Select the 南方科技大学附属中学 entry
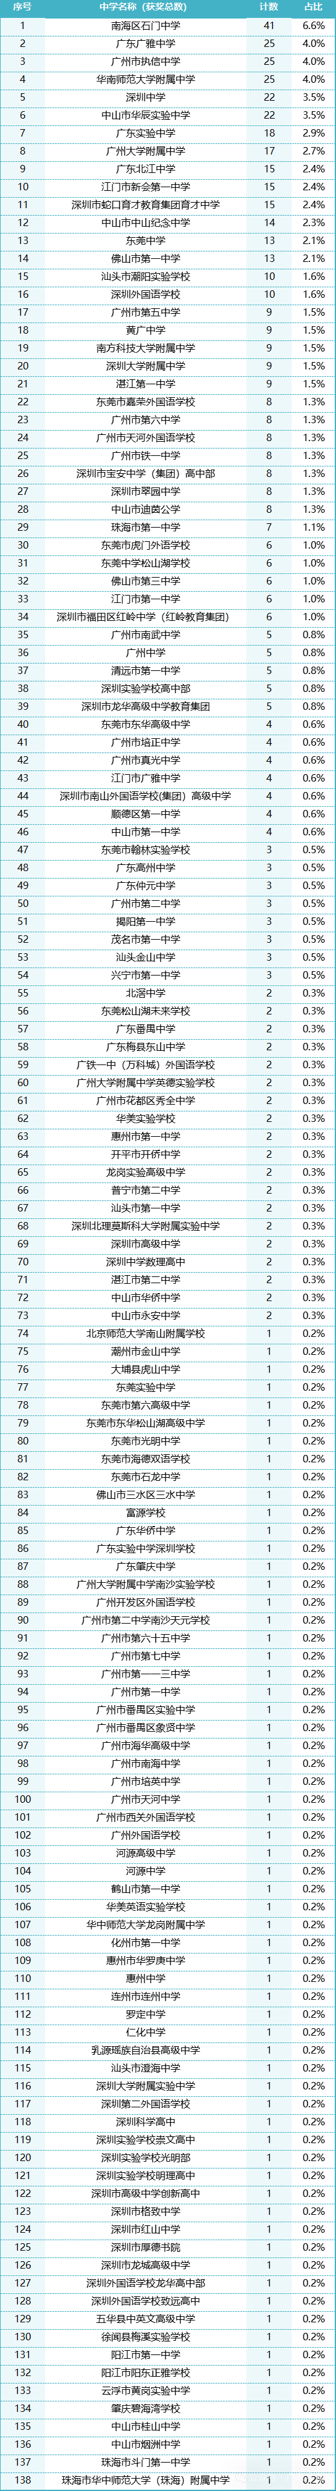The width and height of the screenshot is (336, 2491). tap(146, 348)
